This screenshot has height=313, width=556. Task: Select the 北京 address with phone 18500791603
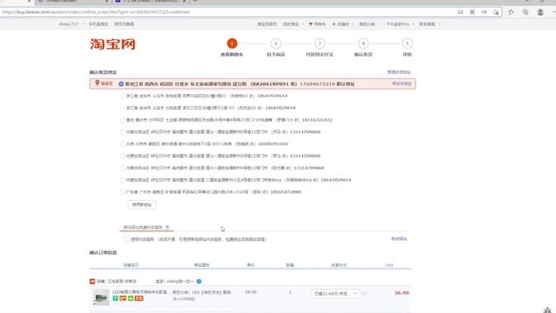(x=122, y=144)
